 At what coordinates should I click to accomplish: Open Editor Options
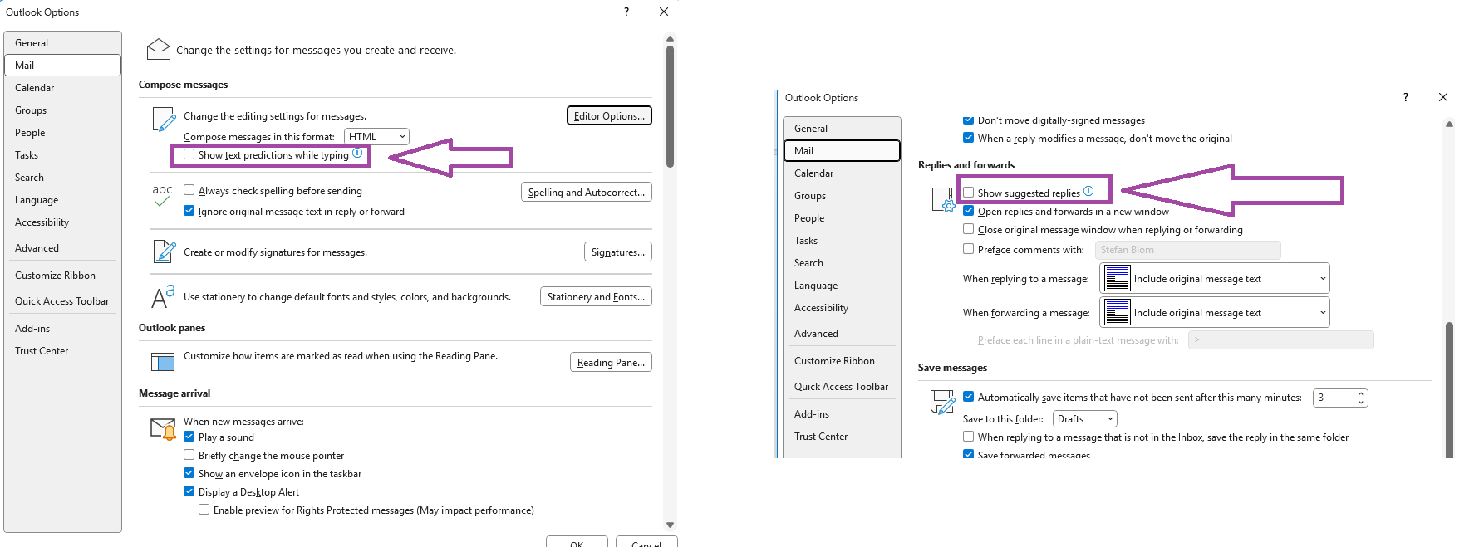point(609,115)
